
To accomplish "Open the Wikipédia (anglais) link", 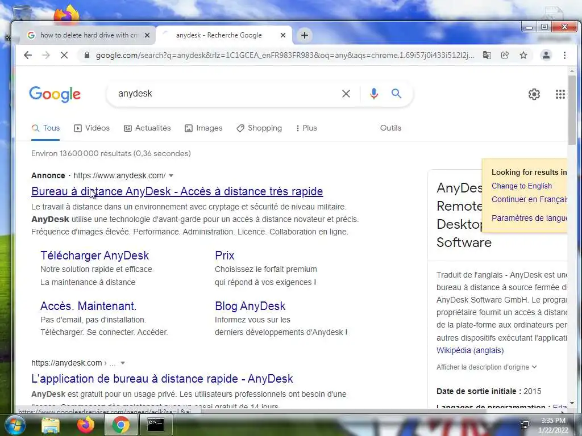I will pos(470,350).
